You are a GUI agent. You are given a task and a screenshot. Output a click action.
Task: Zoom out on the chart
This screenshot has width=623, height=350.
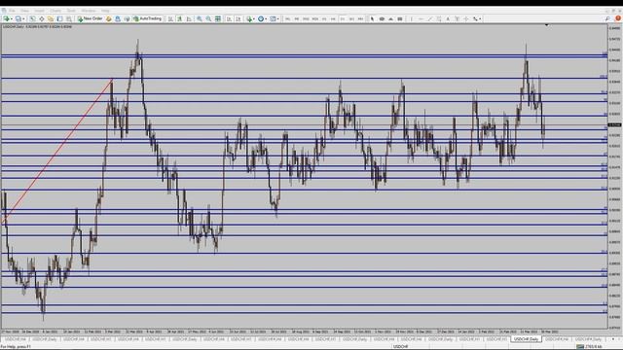208,18
